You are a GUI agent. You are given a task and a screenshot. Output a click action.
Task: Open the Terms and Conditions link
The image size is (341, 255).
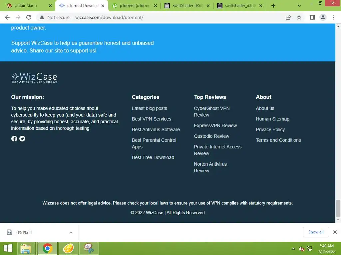(x=278, y=140)
